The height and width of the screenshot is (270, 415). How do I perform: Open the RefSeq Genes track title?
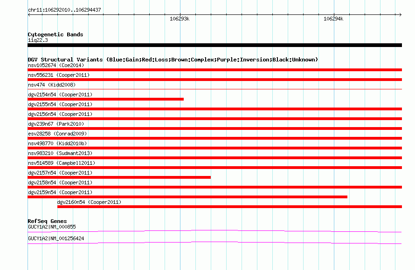[x=47, y=221]
